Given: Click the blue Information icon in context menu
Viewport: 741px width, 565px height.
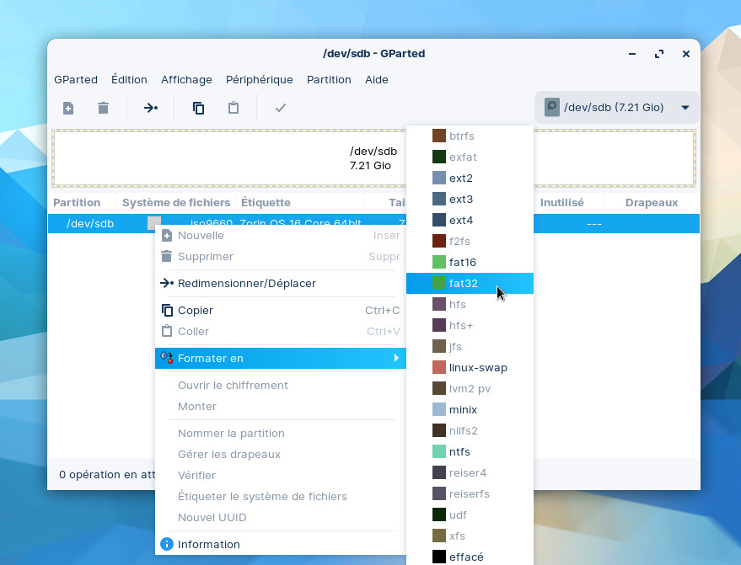Looking at the screenshot, I should click(x=167, y=544).
